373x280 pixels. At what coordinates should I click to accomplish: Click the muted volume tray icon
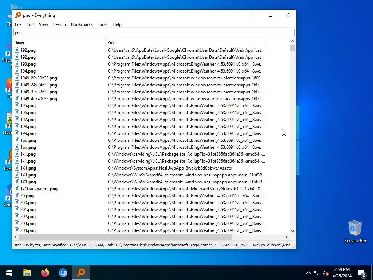coord(326,273)
